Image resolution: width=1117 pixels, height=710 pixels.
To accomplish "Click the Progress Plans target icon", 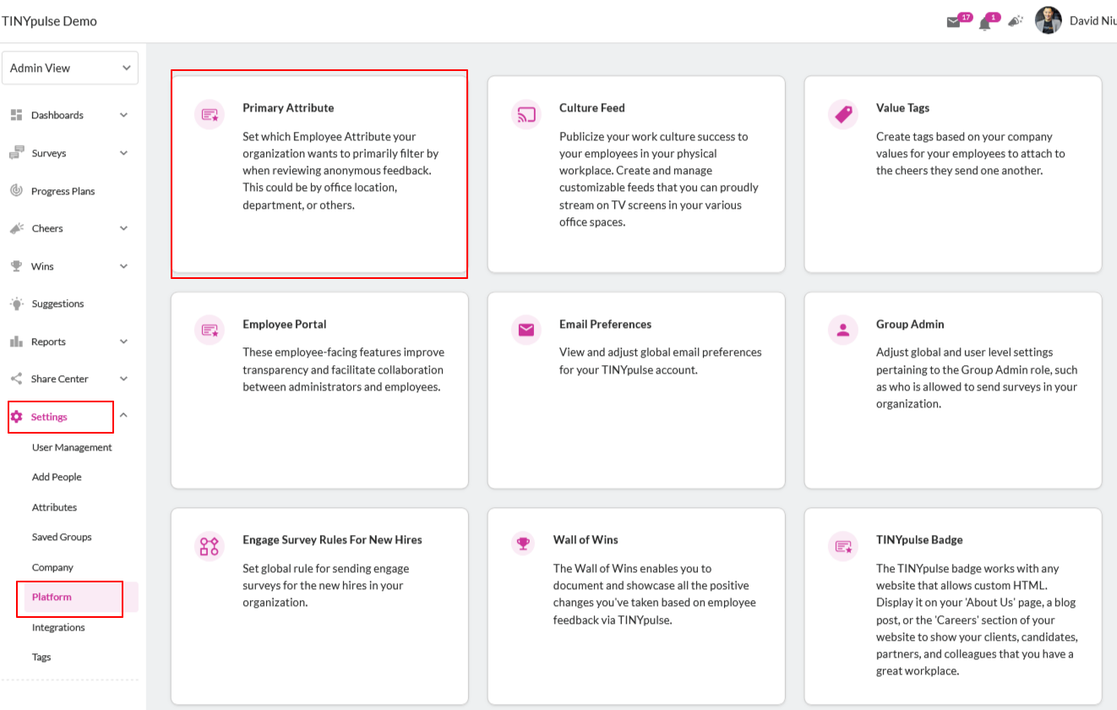I will coord(16,191).
